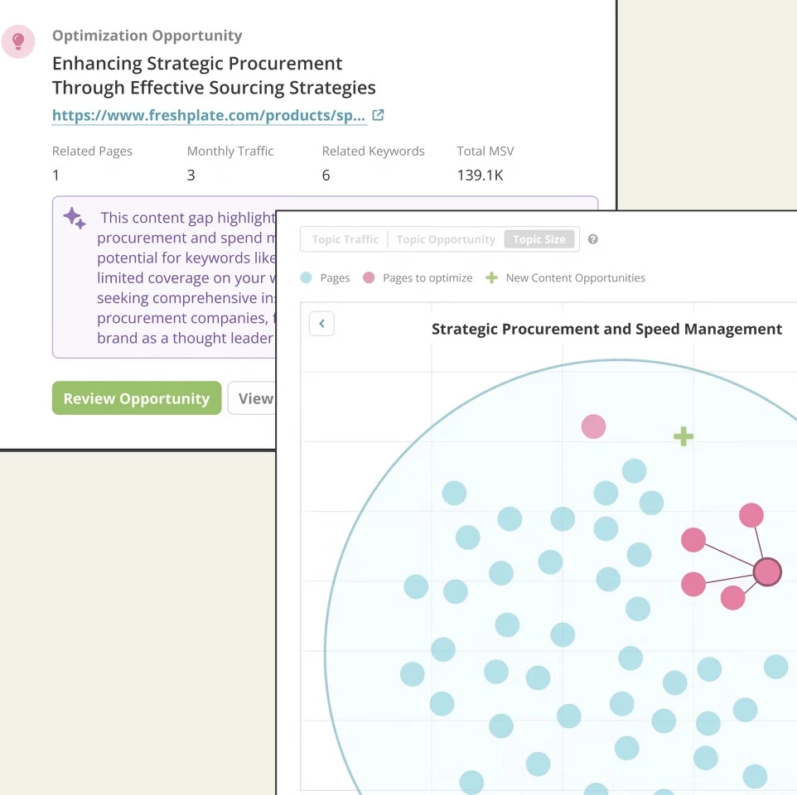The height and width of the screenshot is (795, 797).
Task: Open the help question mark icon
Action: point(592,239)
